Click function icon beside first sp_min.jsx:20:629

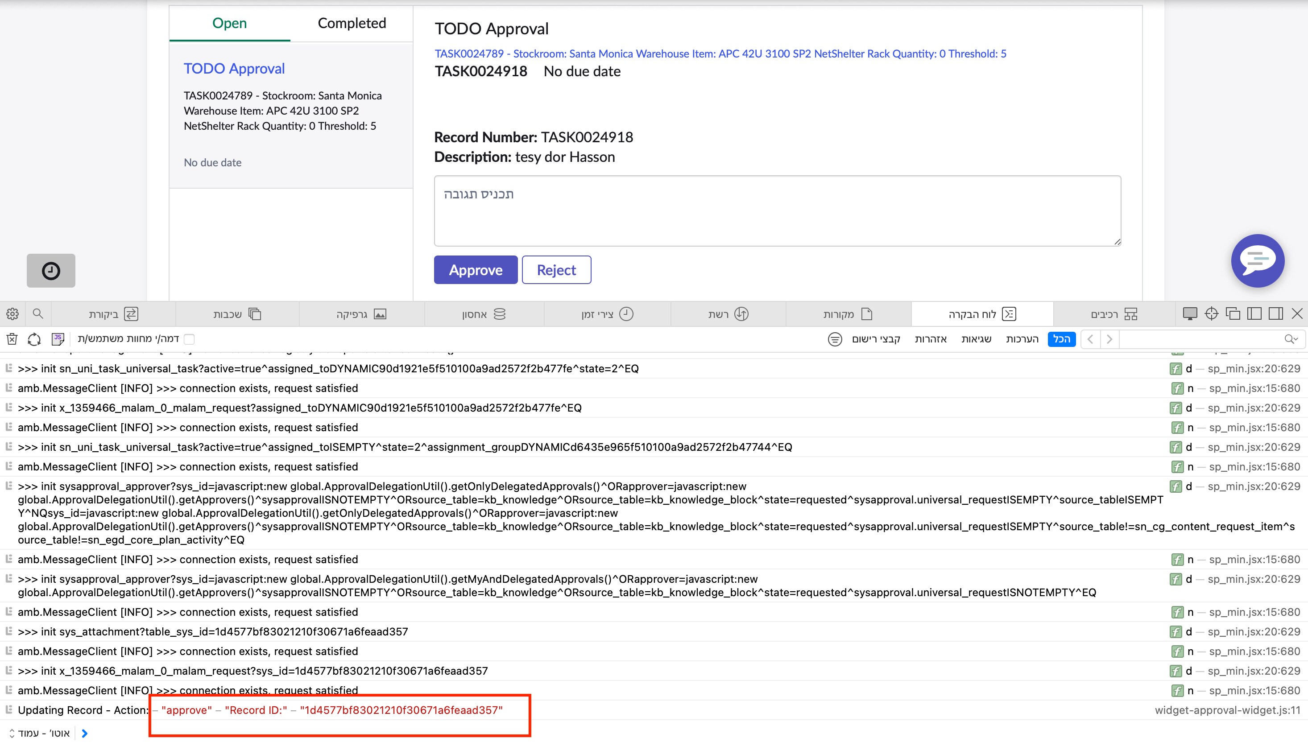[1176, 368]
